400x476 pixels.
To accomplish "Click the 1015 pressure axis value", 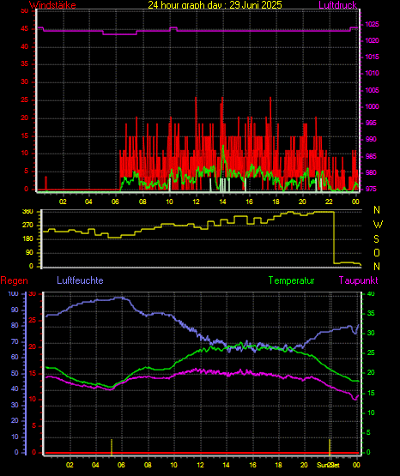I will [372, 57].
